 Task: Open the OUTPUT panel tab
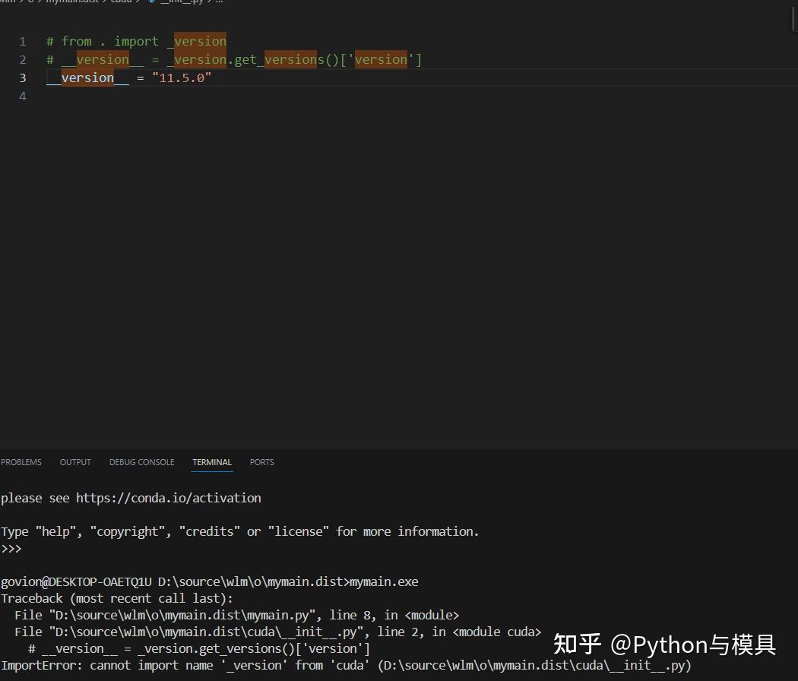coord(75,462)
